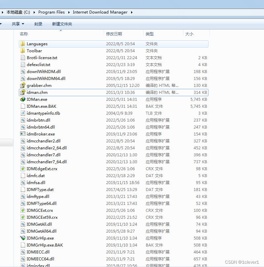Select the IDMFType64.dll file name
The image size is (264, 267).
click(x=42, y=204)
